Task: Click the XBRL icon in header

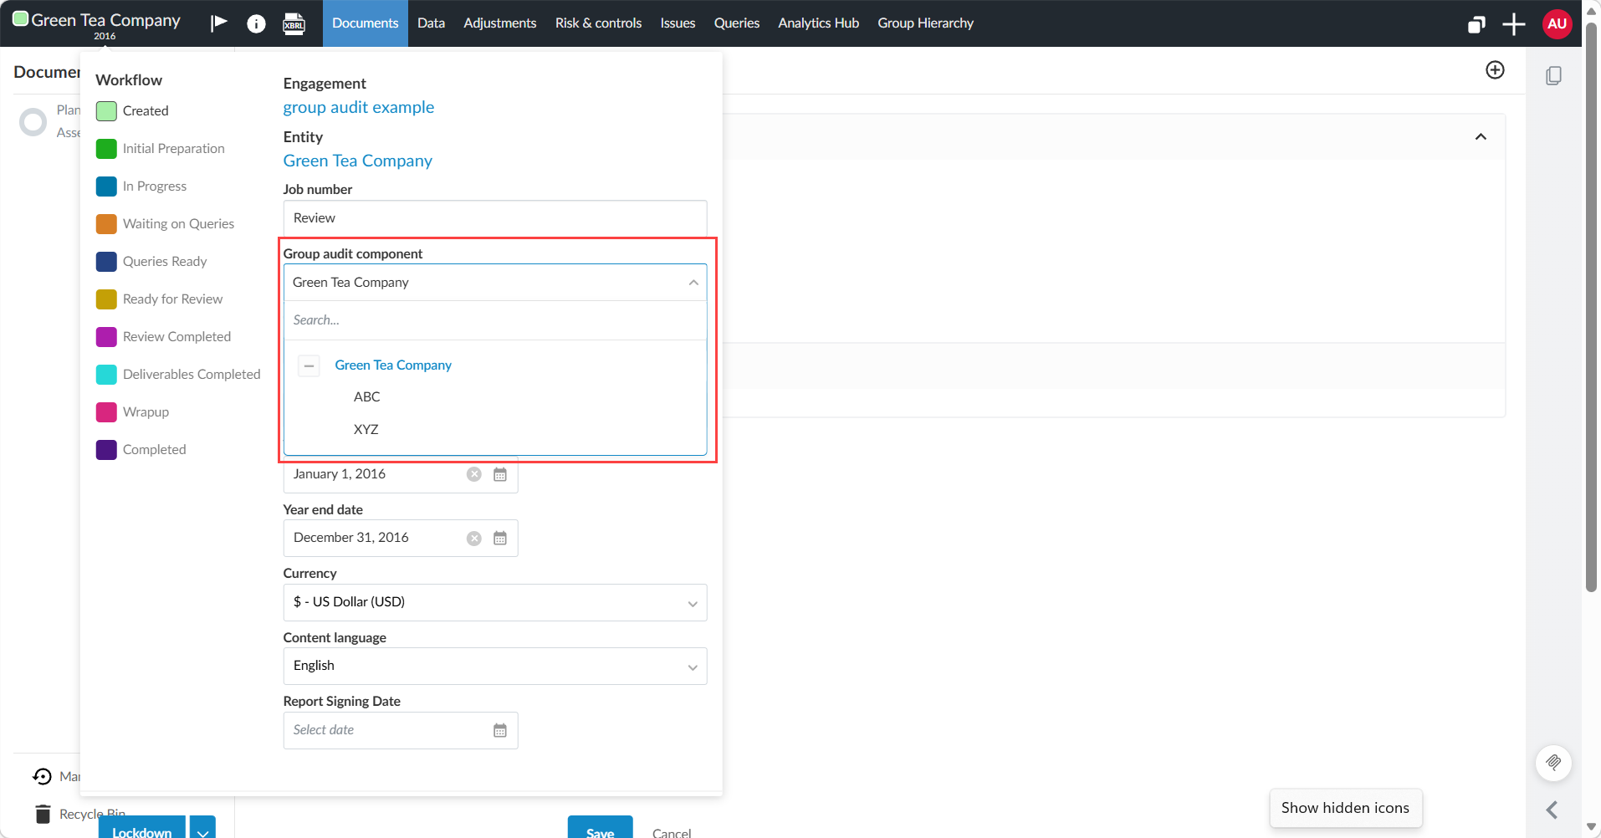Action: 294,23
